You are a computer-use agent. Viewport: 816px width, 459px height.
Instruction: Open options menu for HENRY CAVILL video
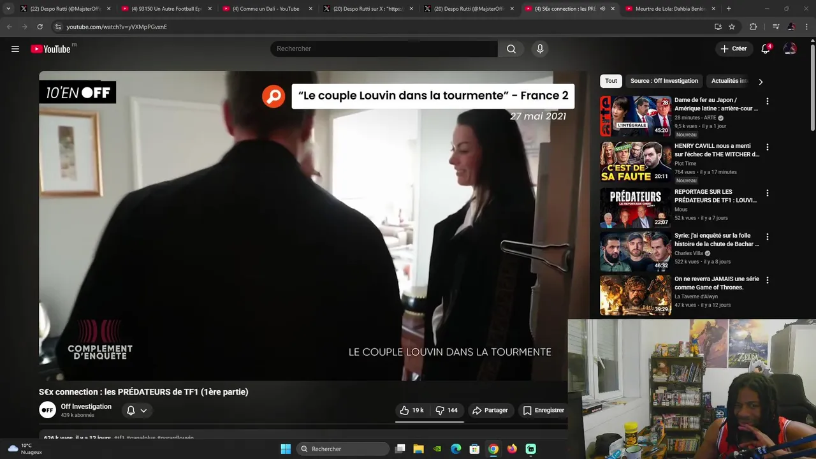[x=768, y=147]
